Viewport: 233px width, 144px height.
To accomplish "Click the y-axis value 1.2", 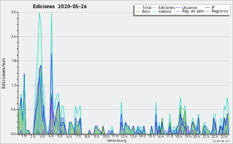I will [x=13, y=85].
